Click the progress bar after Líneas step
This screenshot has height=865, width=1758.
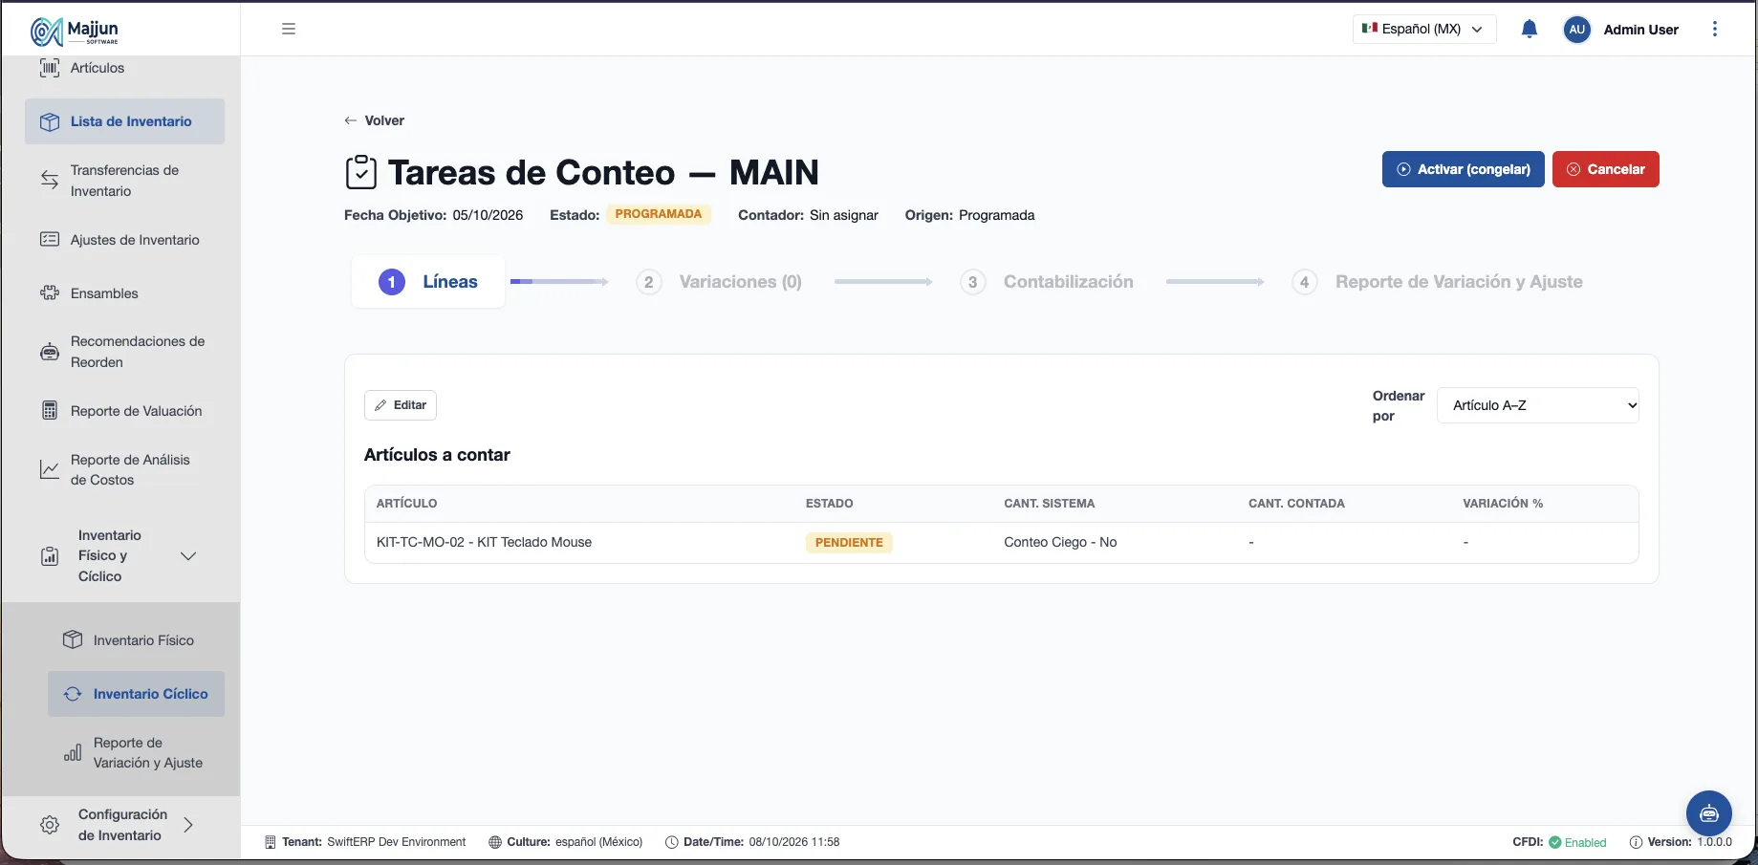tap(559, 282)
